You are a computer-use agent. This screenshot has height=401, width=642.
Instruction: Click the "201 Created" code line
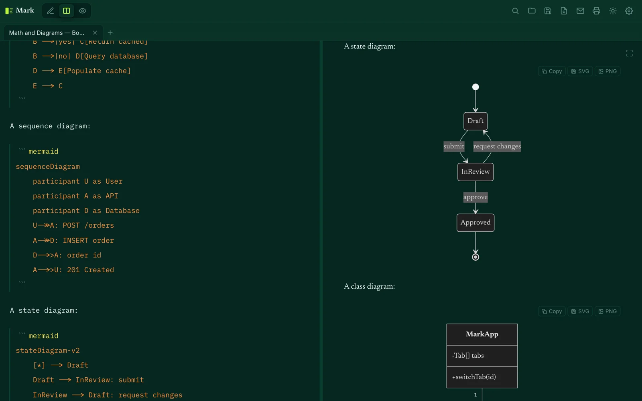pos(73,270)
